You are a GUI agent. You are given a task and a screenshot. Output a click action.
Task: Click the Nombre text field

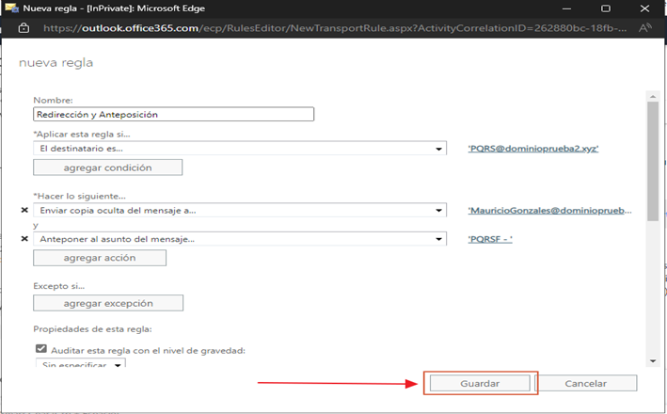(173, 114)
